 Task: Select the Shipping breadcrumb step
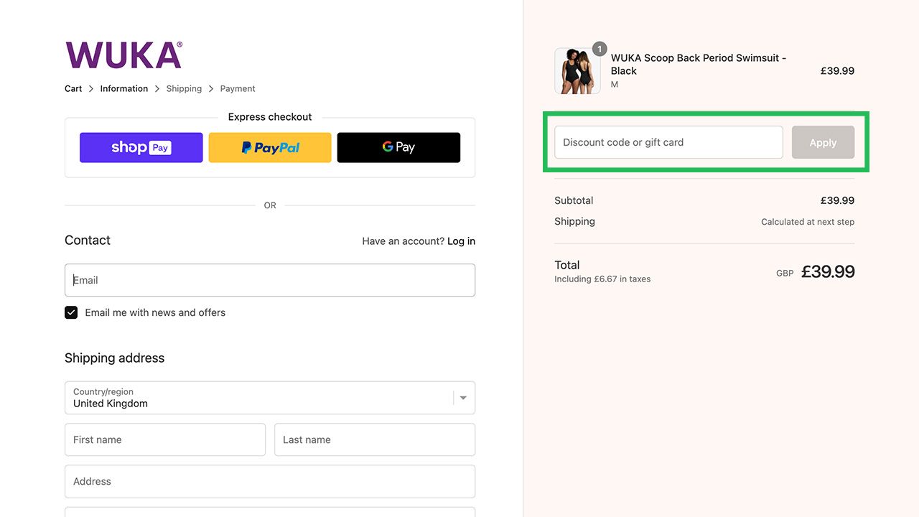[184, 88]
